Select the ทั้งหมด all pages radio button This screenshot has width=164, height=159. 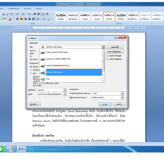tap(31, 67)
